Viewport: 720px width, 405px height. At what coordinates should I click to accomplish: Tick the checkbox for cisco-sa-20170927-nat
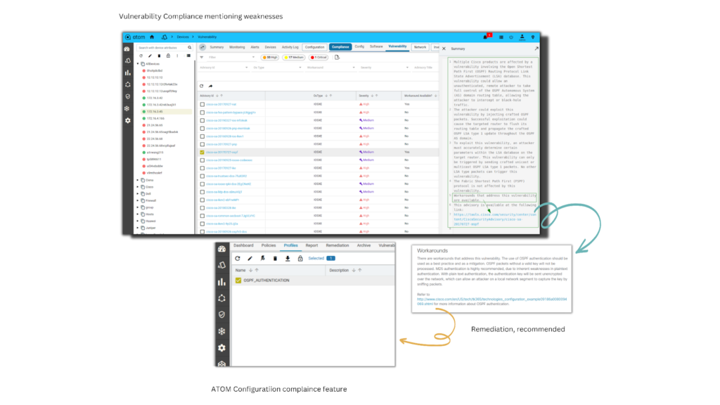pos(202,104)
